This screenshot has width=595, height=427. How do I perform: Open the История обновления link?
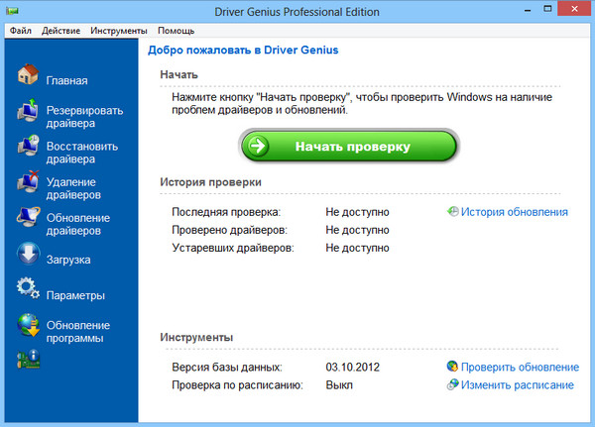coord(514,212)
